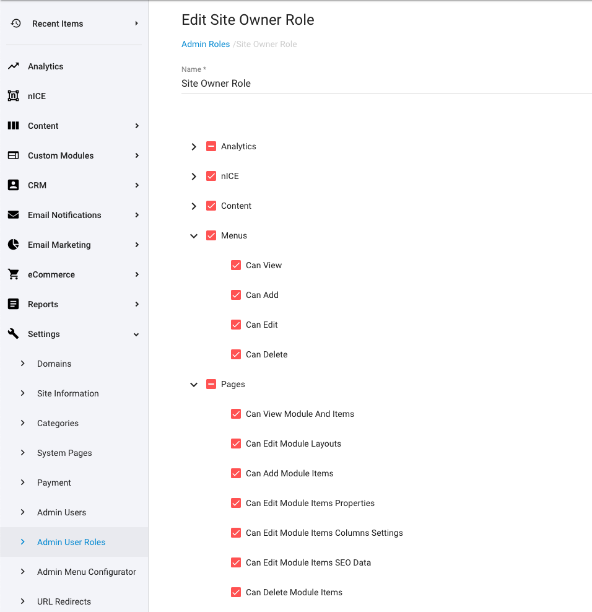The height and width of the screenshot is (612, 592).
Task: Expand the Analytics permissions tree node
Action: [194, 146]
